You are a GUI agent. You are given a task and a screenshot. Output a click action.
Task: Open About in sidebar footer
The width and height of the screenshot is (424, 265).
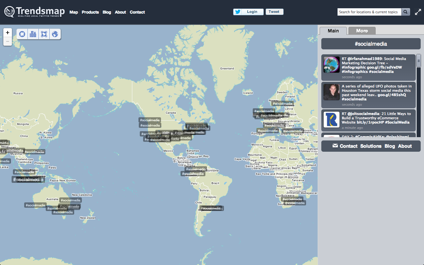pos(405,146)
